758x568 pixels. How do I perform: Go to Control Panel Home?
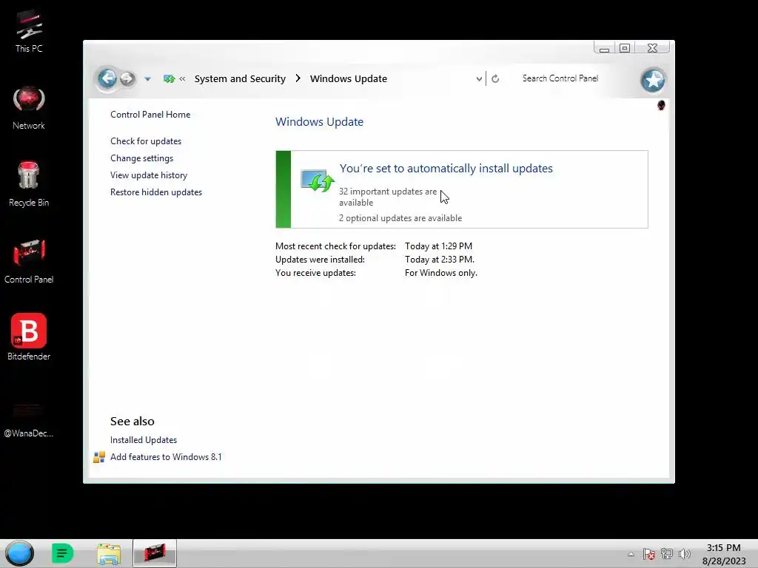point(150,115)
